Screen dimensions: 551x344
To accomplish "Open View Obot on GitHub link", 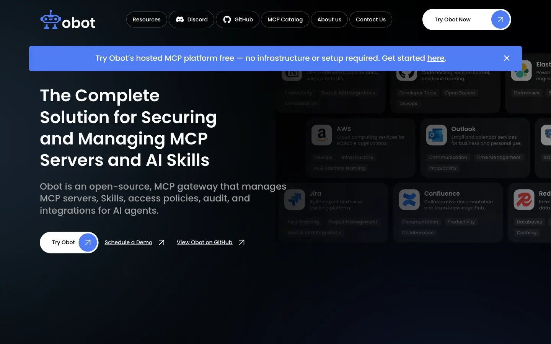I will point(204,242).
